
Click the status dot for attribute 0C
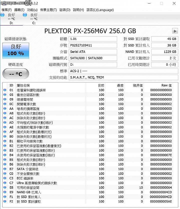click(5, 104)
